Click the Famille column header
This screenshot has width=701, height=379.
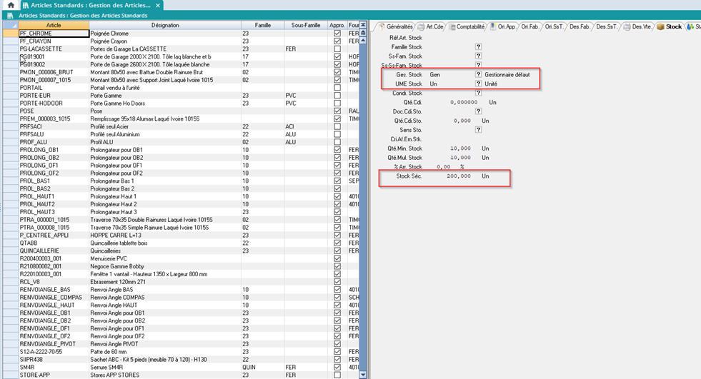(x=262, y=25)
